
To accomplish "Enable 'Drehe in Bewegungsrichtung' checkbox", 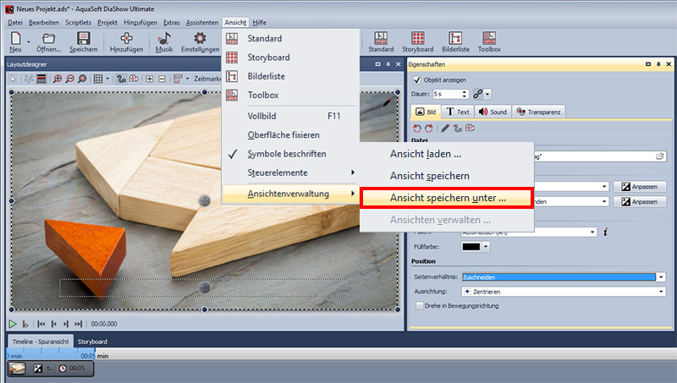I will (x=421, y=305).
